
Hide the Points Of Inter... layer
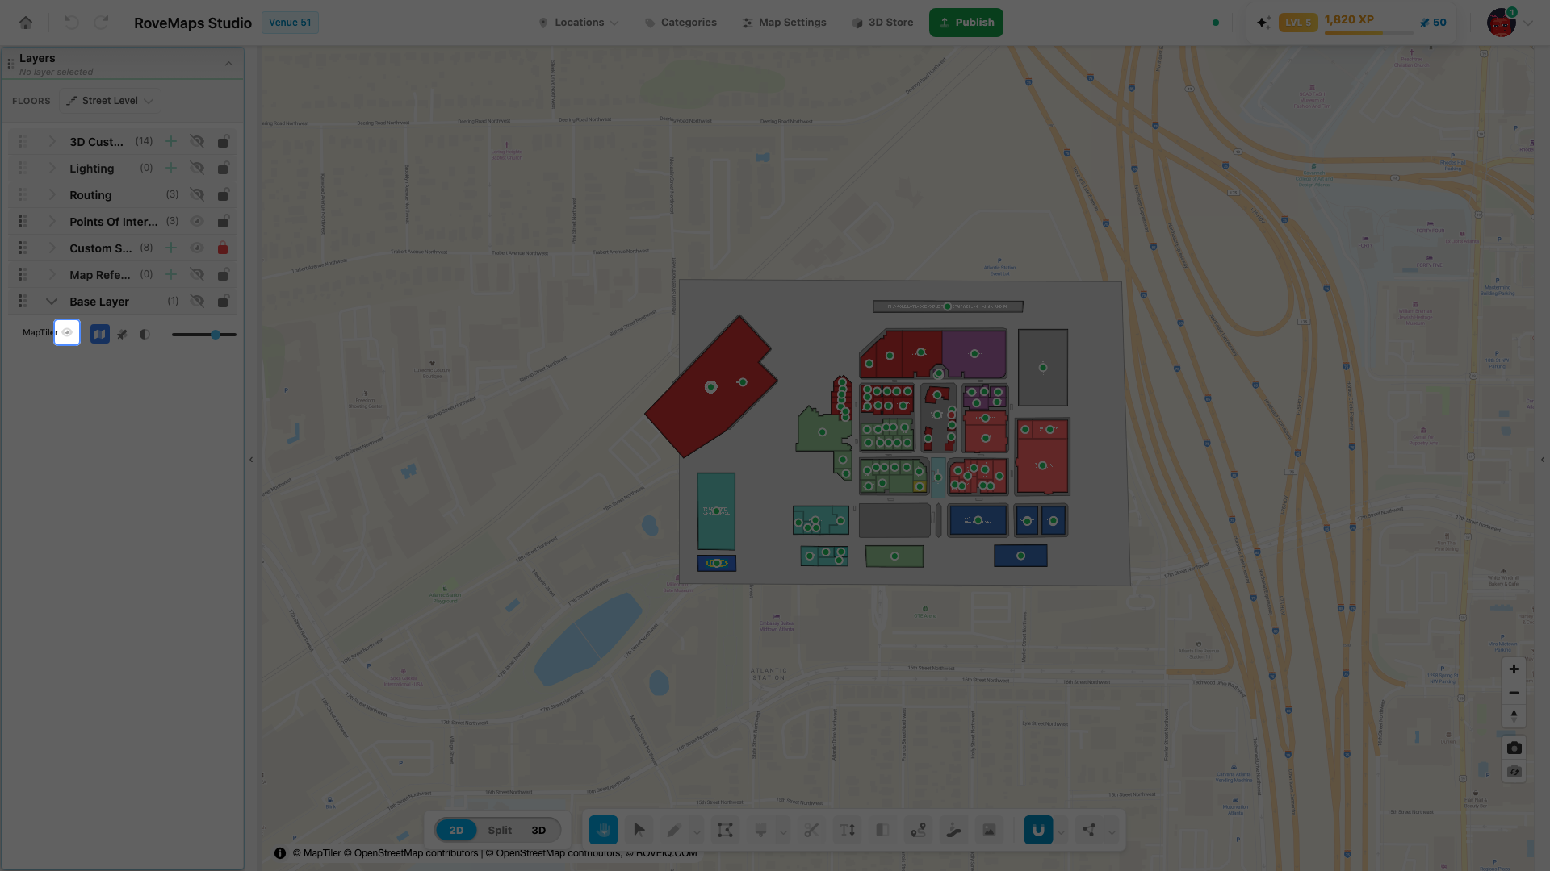(x=197, y=221)
